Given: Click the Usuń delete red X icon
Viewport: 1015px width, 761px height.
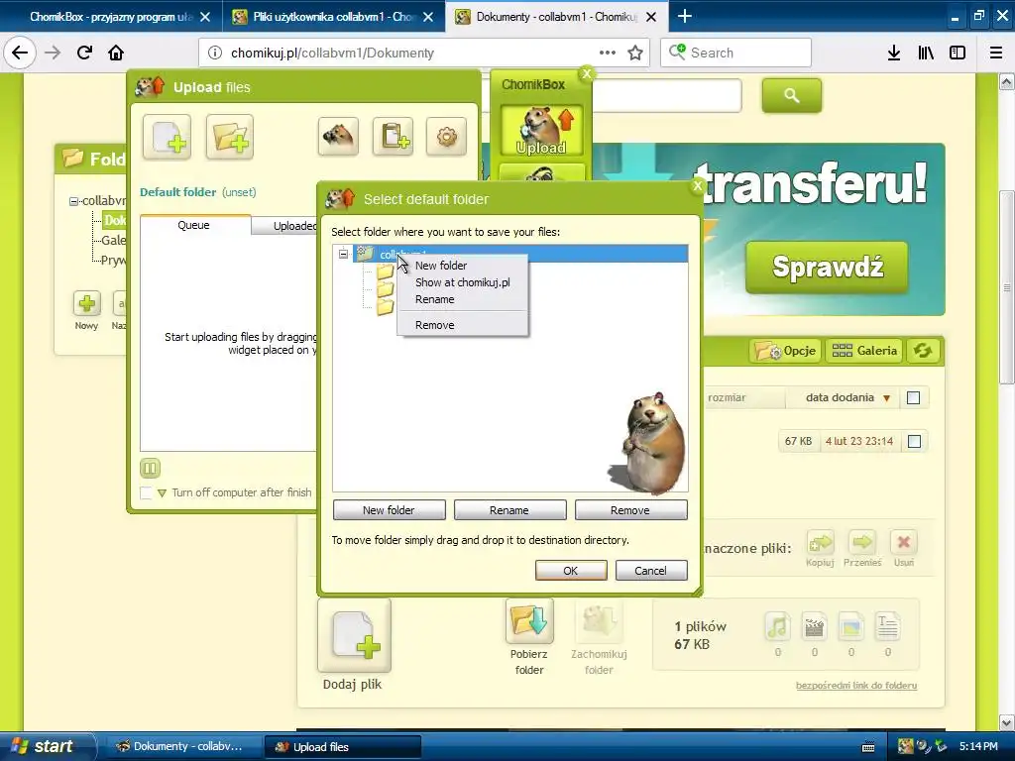Looking at the screenshot, I should pos(904,542).
